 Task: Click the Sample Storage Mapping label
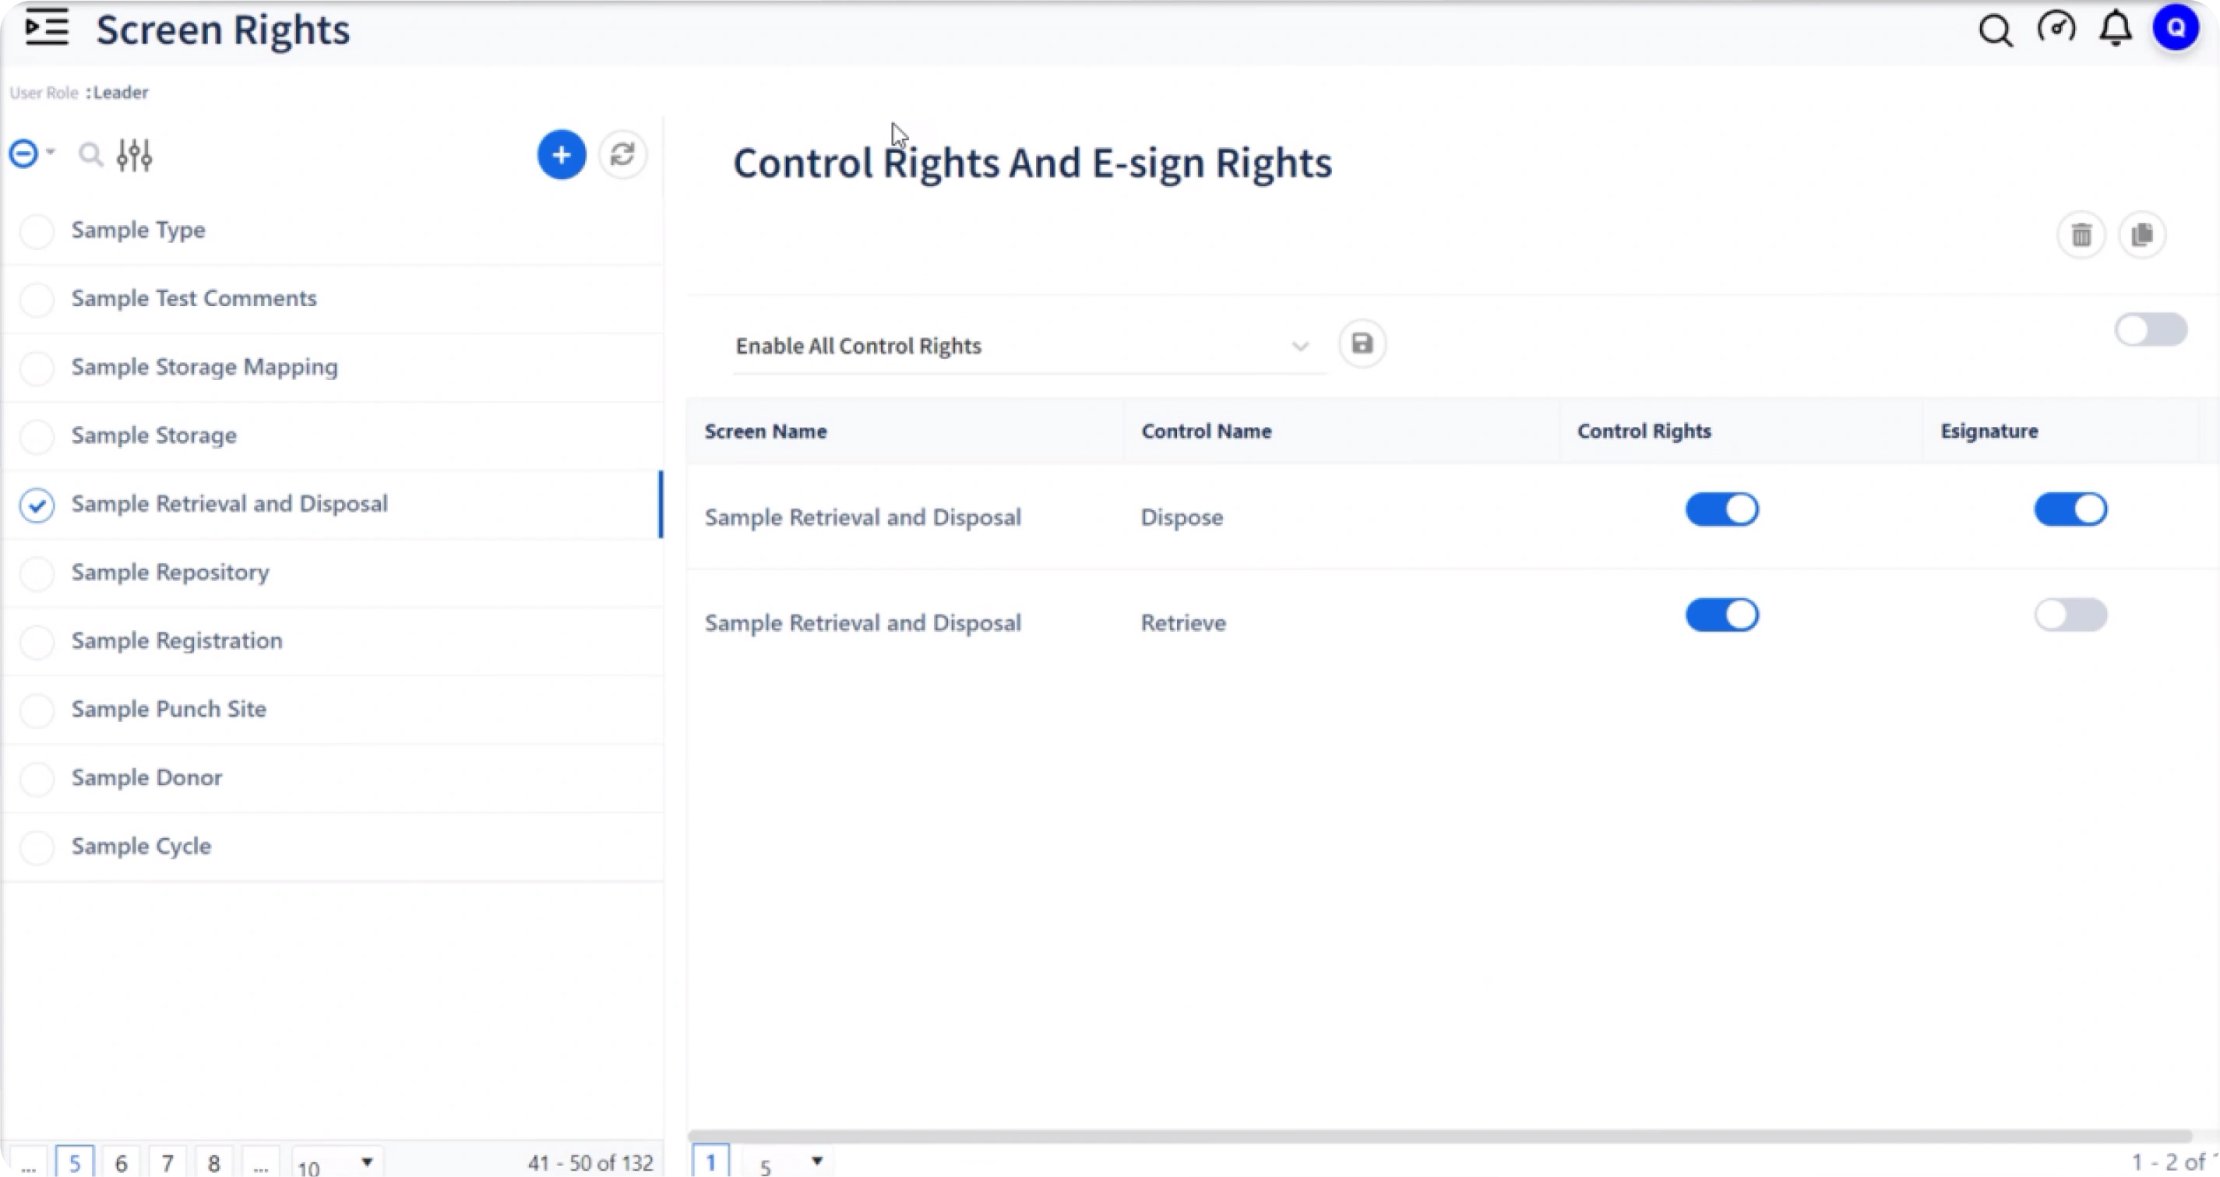[204, 367]
